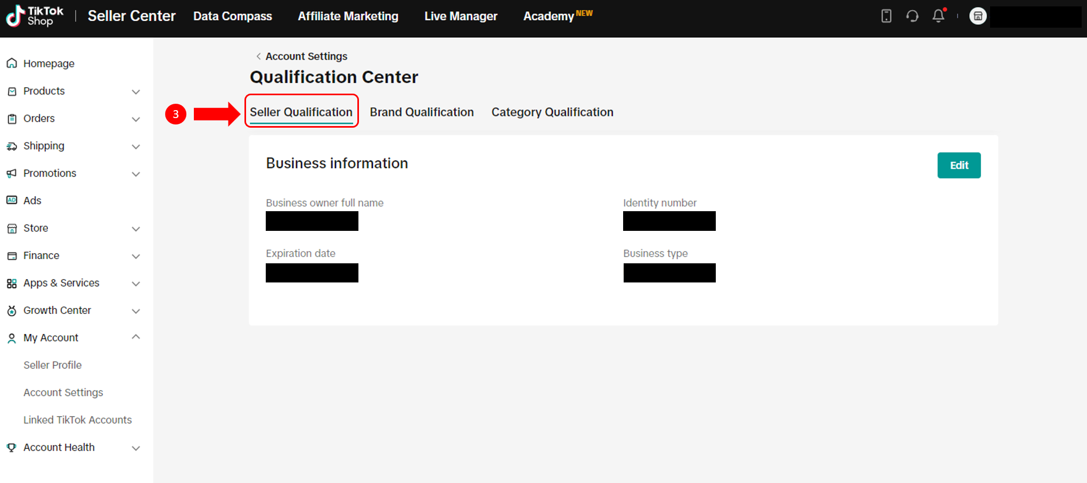This screenshot has height=483, width=1087.
Task: Click the mobile phone icon in header
Action: (x=886, y=16)
